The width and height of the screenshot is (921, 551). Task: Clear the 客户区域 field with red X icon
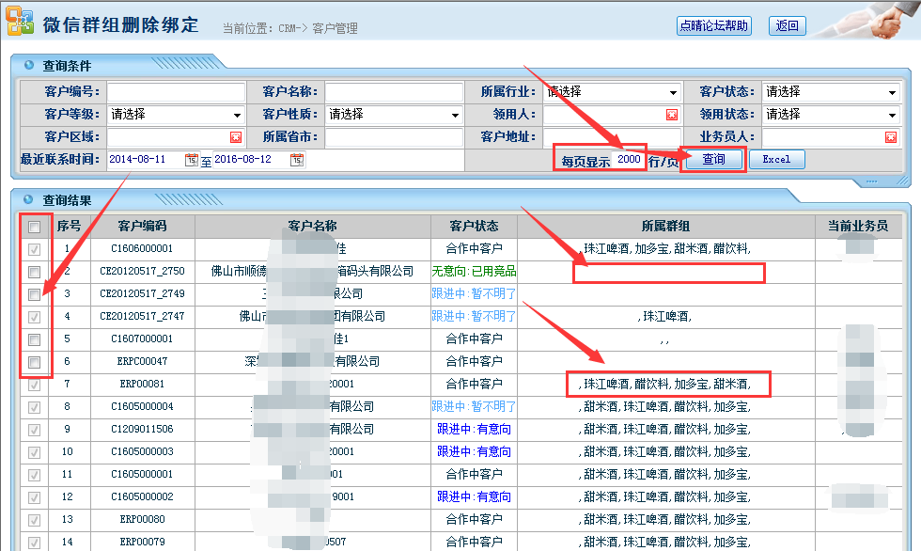click(x=236, y=137)
